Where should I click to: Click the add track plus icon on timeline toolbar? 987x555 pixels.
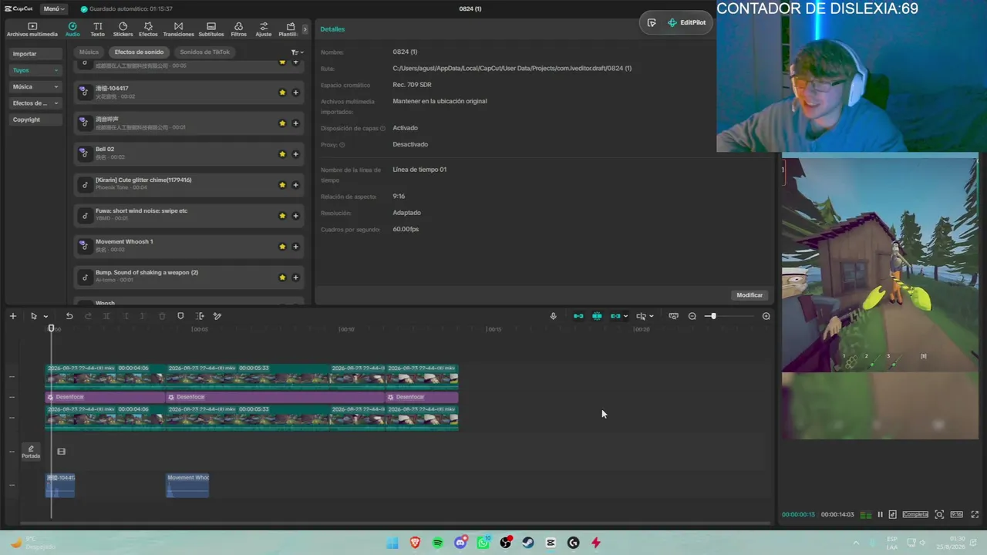[12, 316]
